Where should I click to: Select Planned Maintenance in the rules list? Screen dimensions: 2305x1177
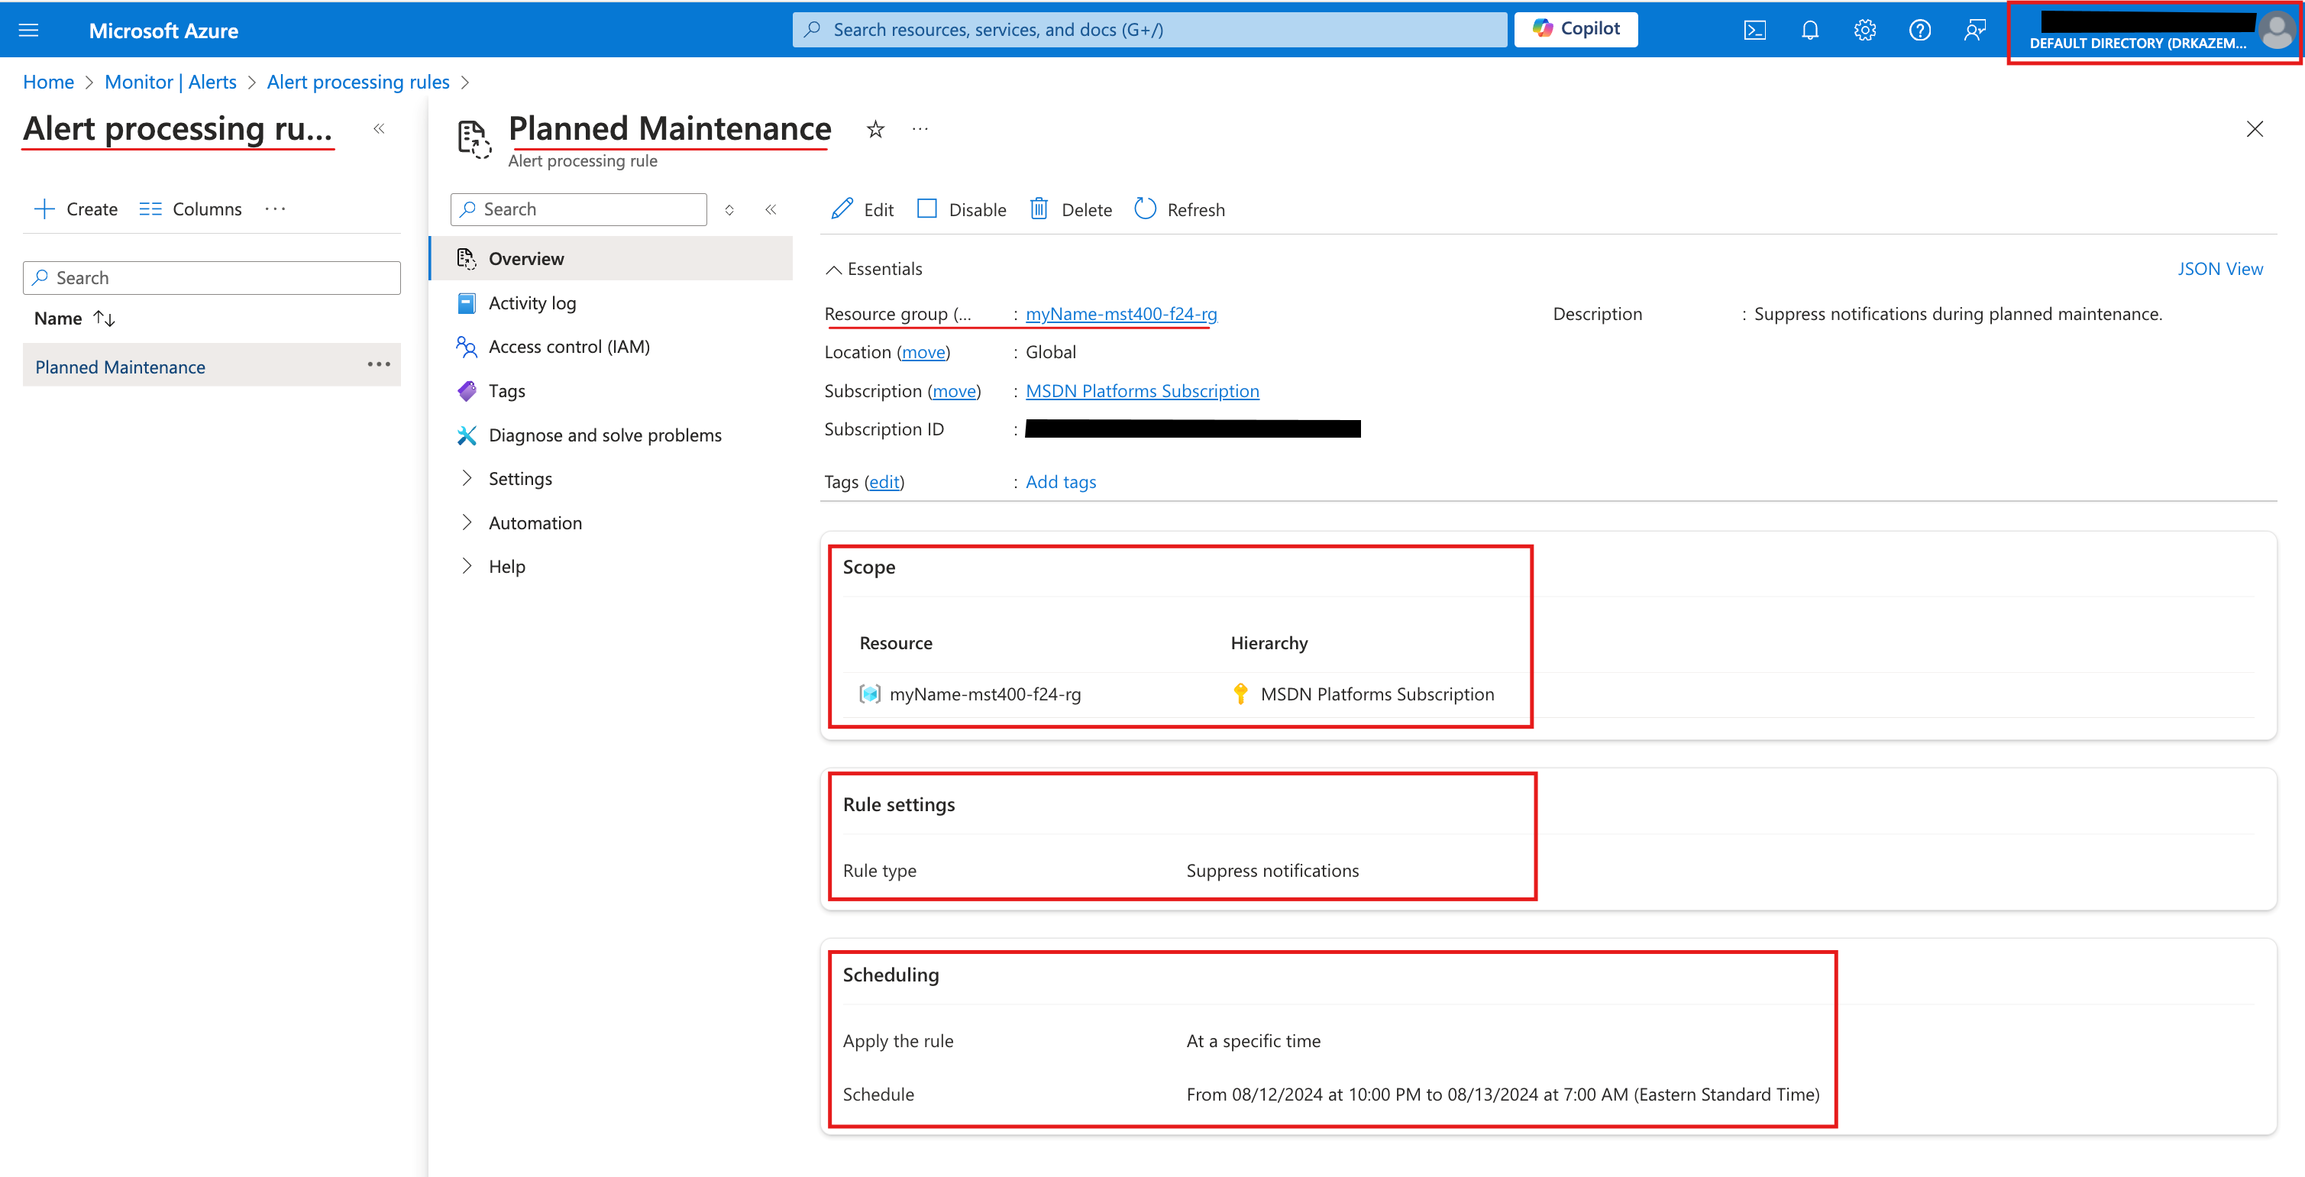click(x=120, y=367)
